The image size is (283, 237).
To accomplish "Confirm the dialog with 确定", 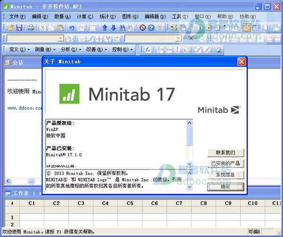I will pos(225,187).
